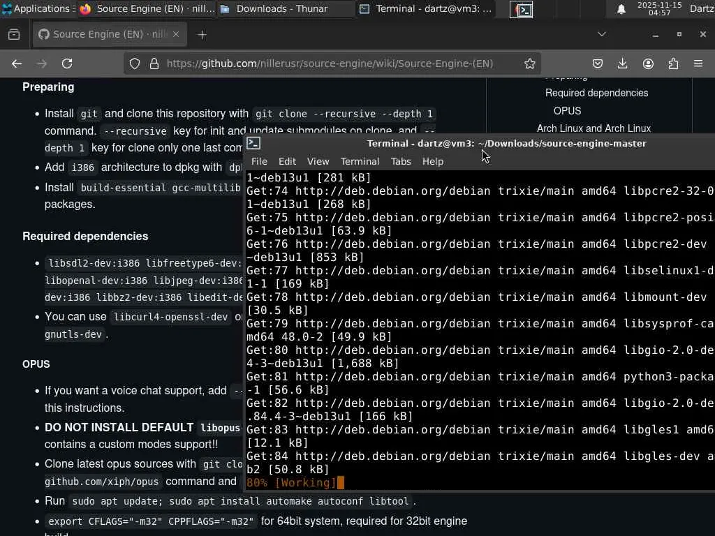Click the git clone --recursive code snippet
The width and height of the screenshot is (715, 536).
344,114
